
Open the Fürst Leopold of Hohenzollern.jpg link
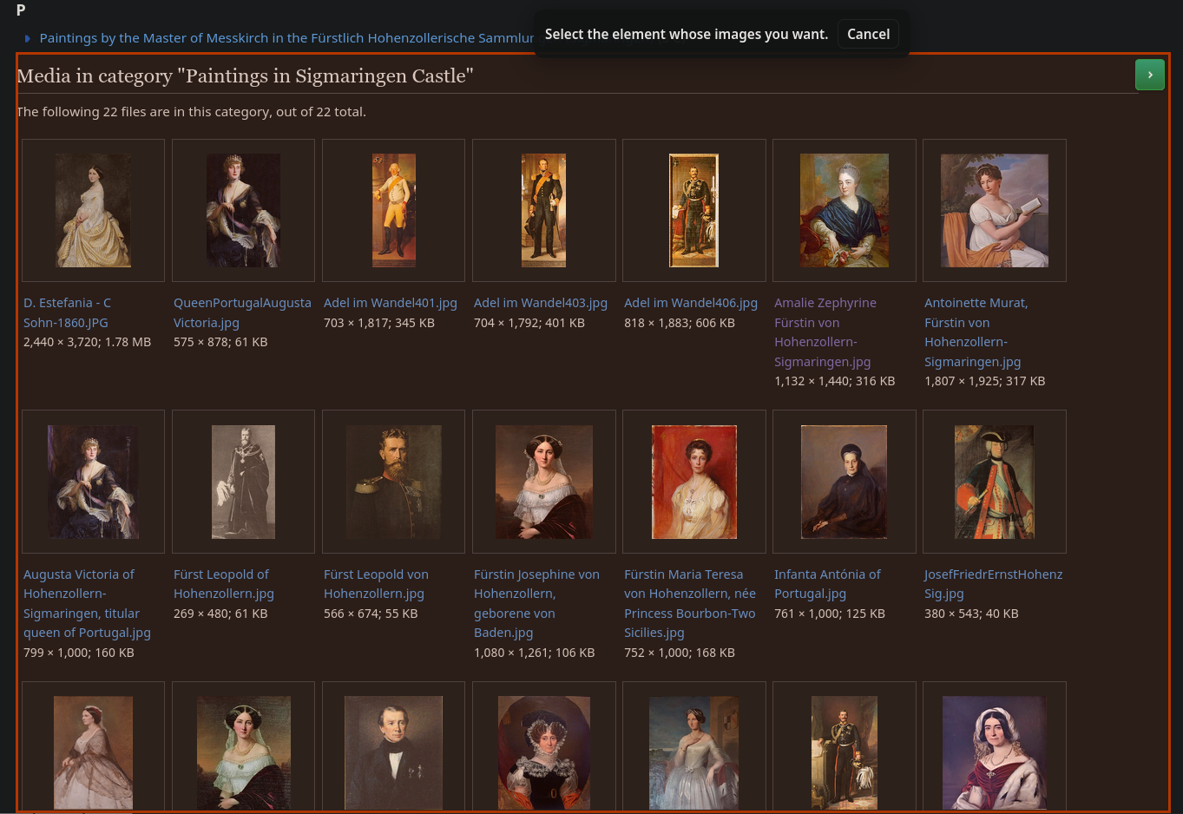tap(223, 584)
